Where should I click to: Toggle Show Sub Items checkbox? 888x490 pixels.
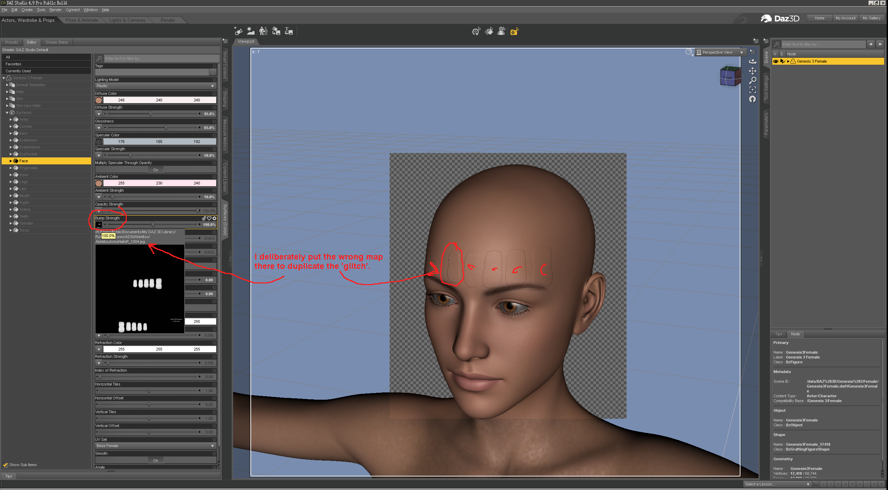[6, 465]
